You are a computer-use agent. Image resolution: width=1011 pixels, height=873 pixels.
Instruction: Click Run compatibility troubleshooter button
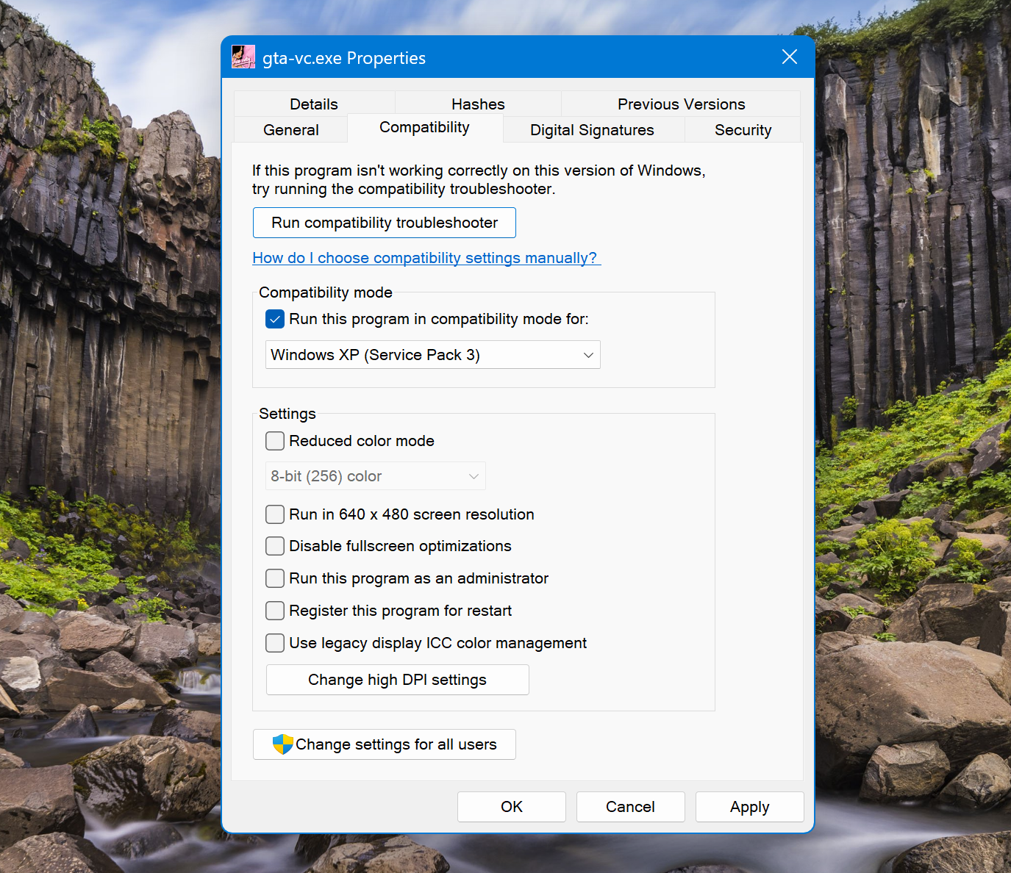385,223
